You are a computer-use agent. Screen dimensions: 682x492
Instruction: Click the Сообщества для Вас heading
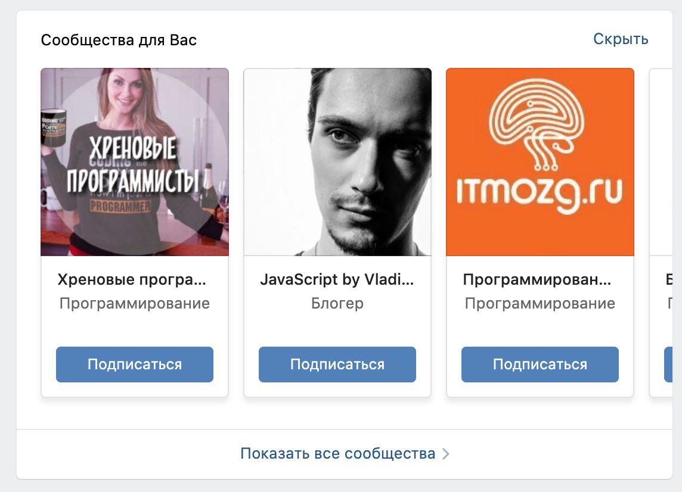pos(119,40)
